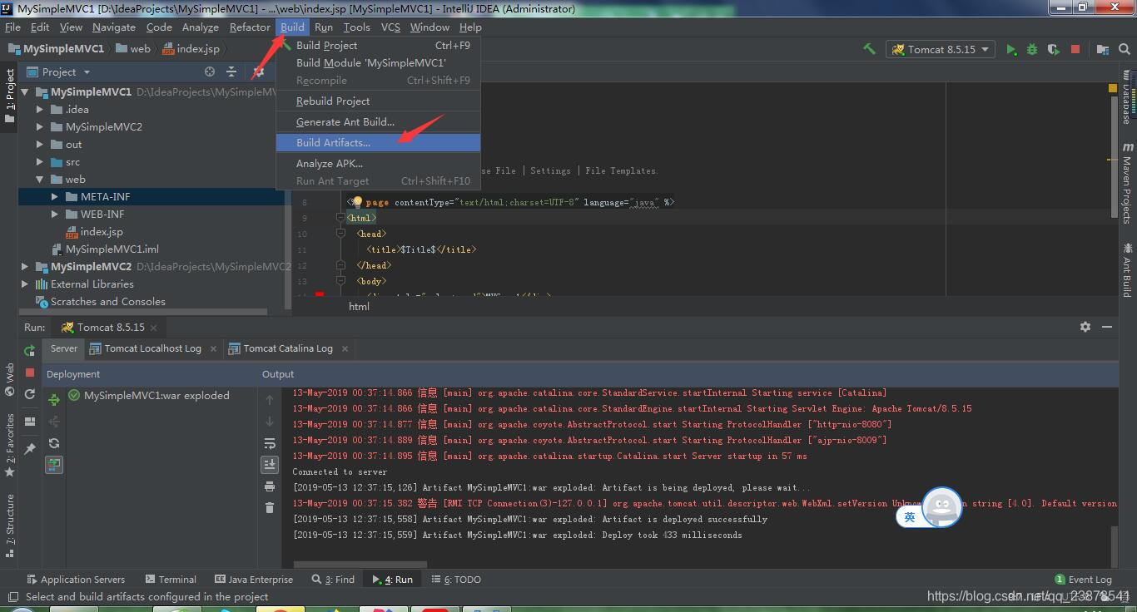Click the highlighted deploy-on-update icon under Deployment
Viewport: 1137px width, 612px height.
coord(54,465)
